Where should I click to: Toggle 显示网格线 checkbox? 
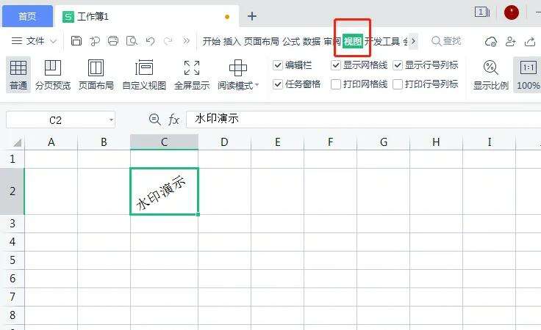pos(336,65)
